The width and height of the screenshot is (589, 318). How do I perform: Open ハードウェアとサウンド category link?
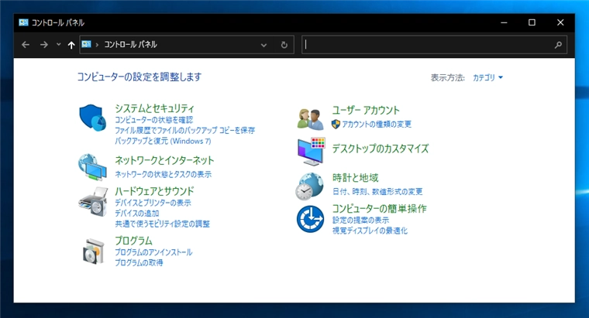coord(154,191)
